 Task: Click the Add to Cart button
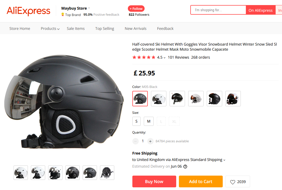click(201, 181)
